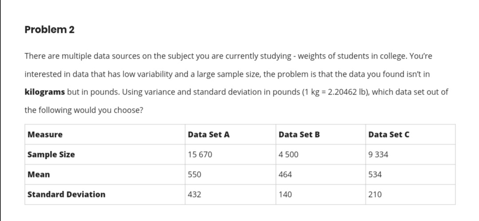Click the mean value 550
479x221 pixels.
pyautogui.click(x=194, y=174)
